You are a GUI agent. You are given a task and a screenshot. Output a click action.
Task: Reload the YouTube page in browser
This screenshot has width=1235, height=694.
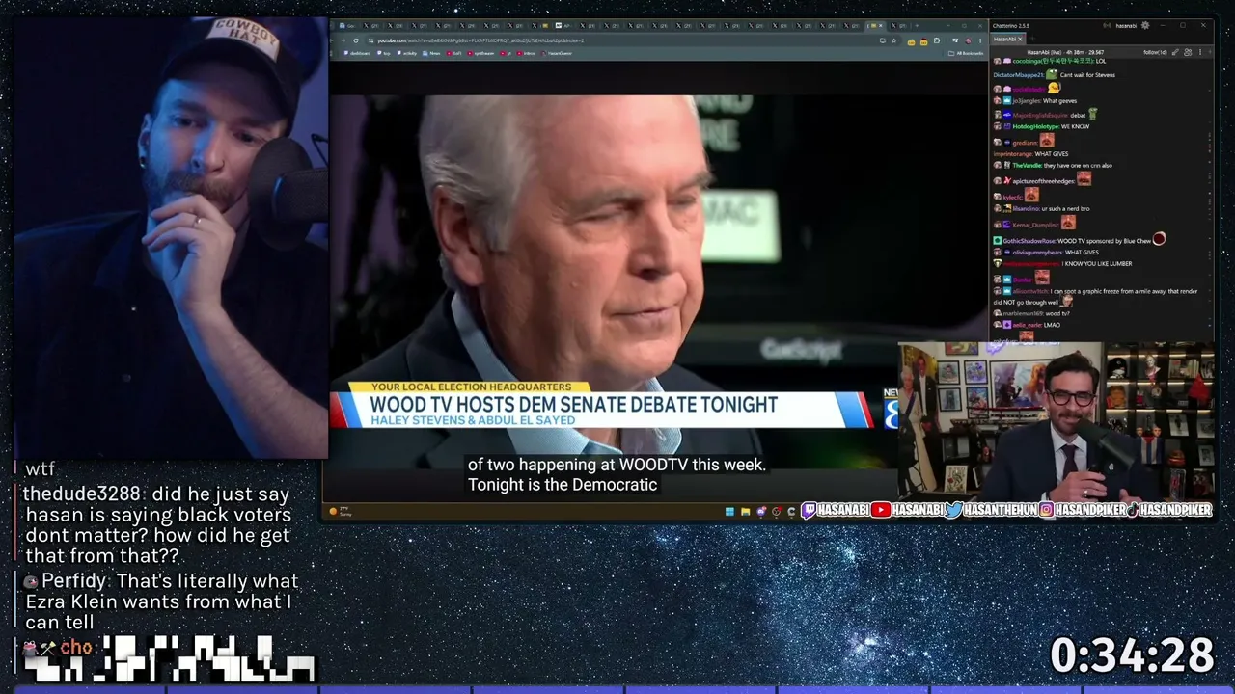[356, 40]
